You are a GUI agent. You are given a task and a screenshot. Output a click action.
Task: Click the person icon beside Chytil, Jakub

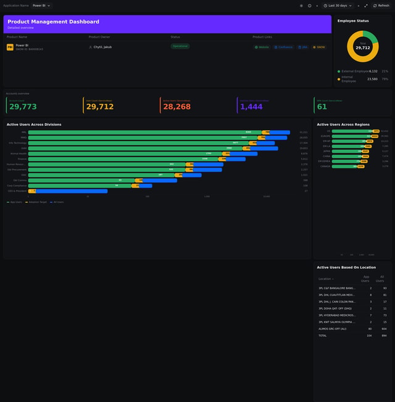pyautogui.click(x=91, y=47)
